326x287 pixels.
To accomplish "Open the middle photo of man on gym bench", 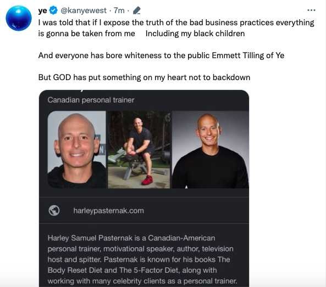I will click(x=139, y=150).
